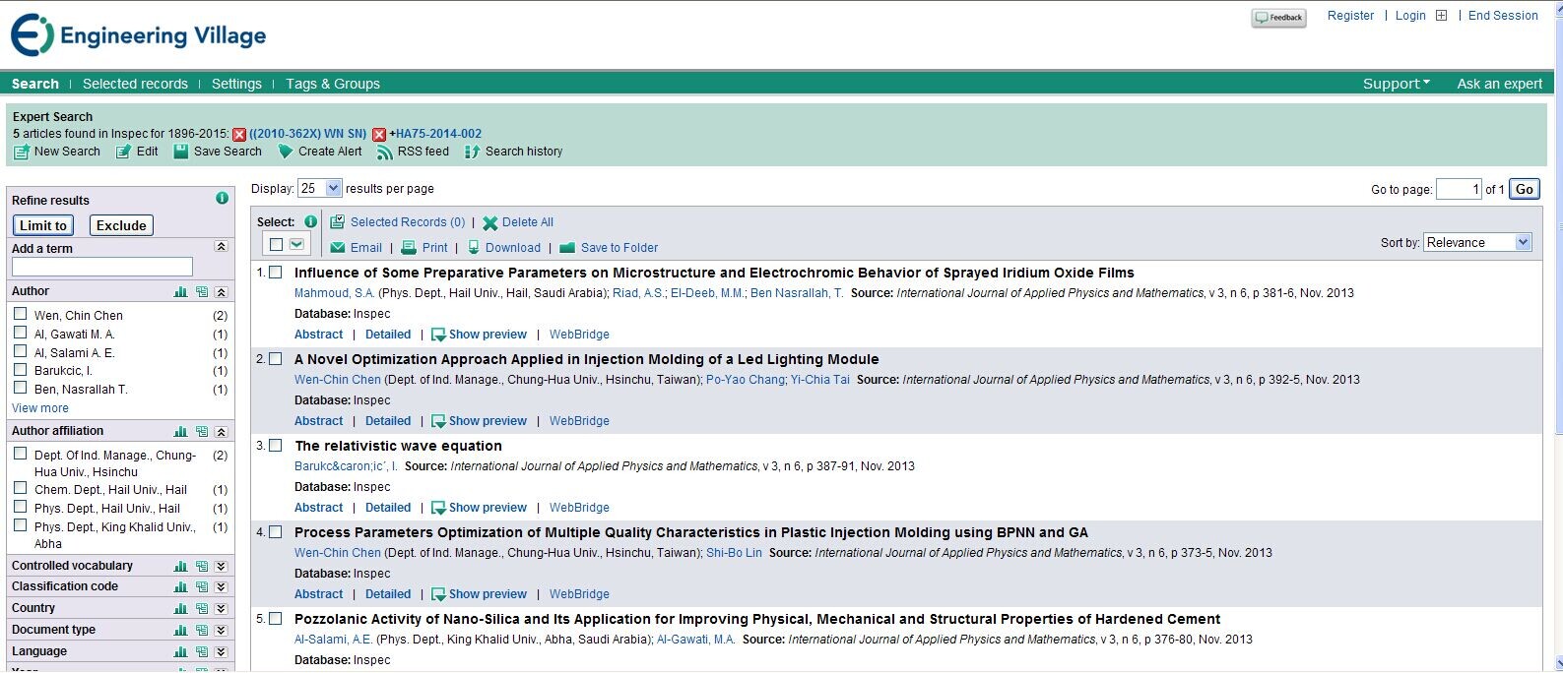Click the Limit to button
This screenshot has height=673, width=1563.
tap(43, 225)
